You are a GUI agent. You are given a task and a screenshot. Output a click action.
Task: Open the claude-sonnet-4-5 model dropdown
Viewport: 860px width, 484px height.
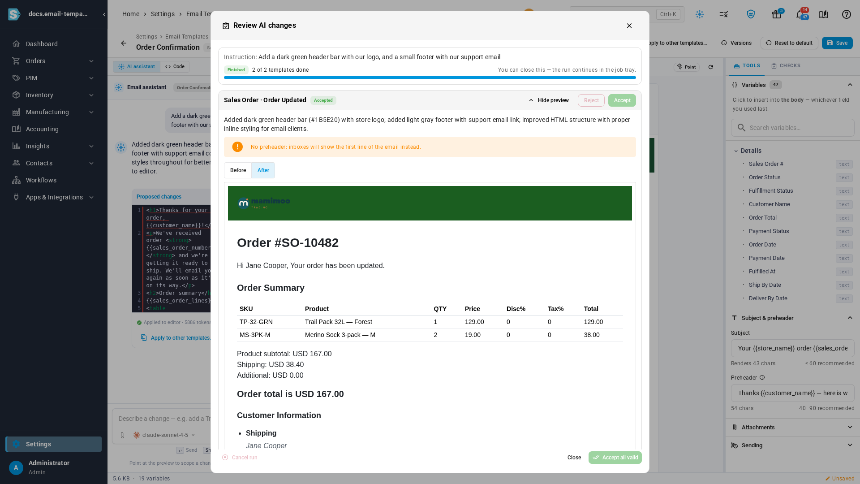pyautogui.click(x=164, y=435)
